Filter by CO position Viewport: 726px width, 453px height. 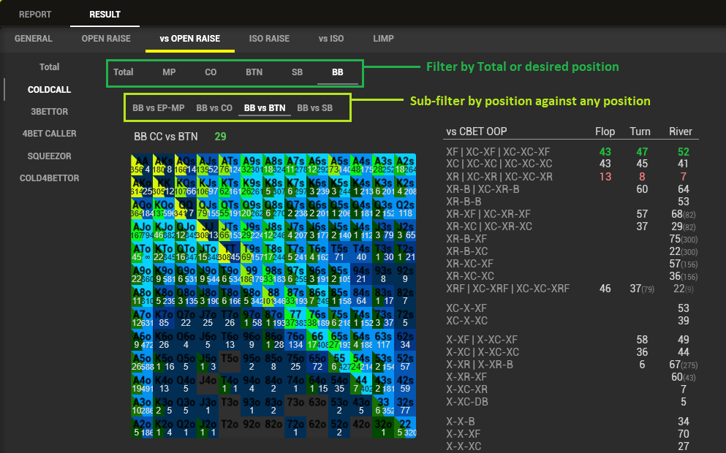pyautogui.click(x=211, y=72)
